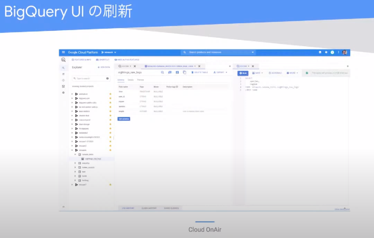The image size is (374, 238).
Task: Collapse the left navigation toggle at bottom
Action: point(63,207)
